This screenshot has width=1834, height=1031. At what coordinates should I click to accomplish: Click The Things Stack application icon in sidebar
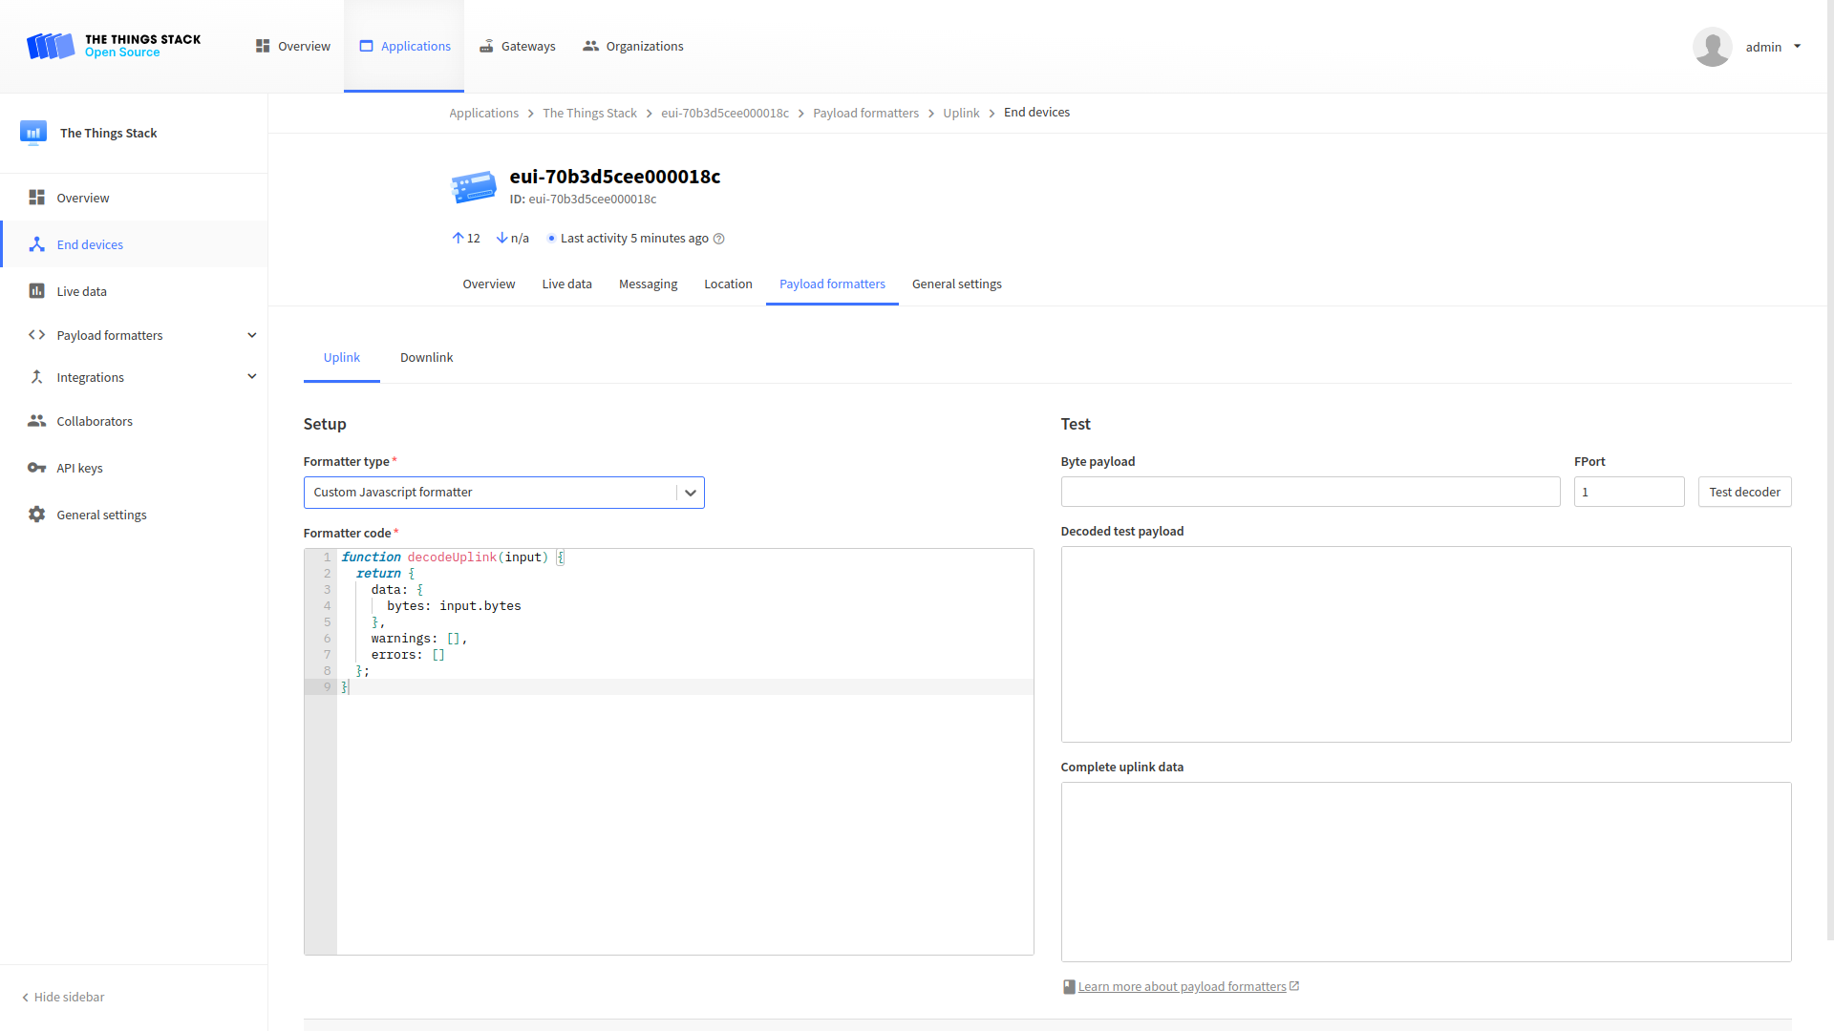point(33,133)
